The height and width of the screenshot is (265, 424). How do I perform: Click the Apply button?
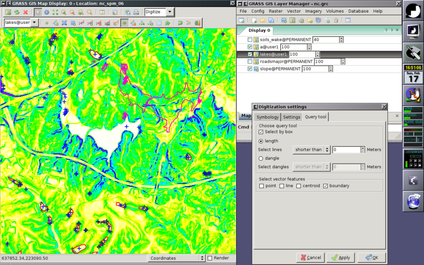pyautogui.click(x=341, y=258)
